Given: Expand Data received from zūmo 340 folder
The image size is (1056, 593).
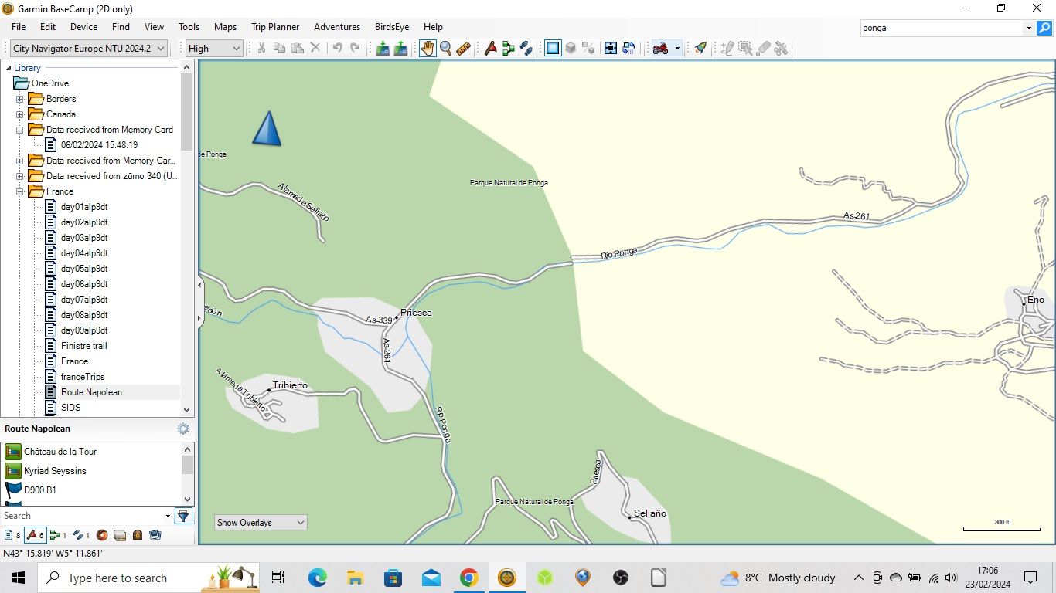Looking at the screenshot, I should click(x=20, y=176).
